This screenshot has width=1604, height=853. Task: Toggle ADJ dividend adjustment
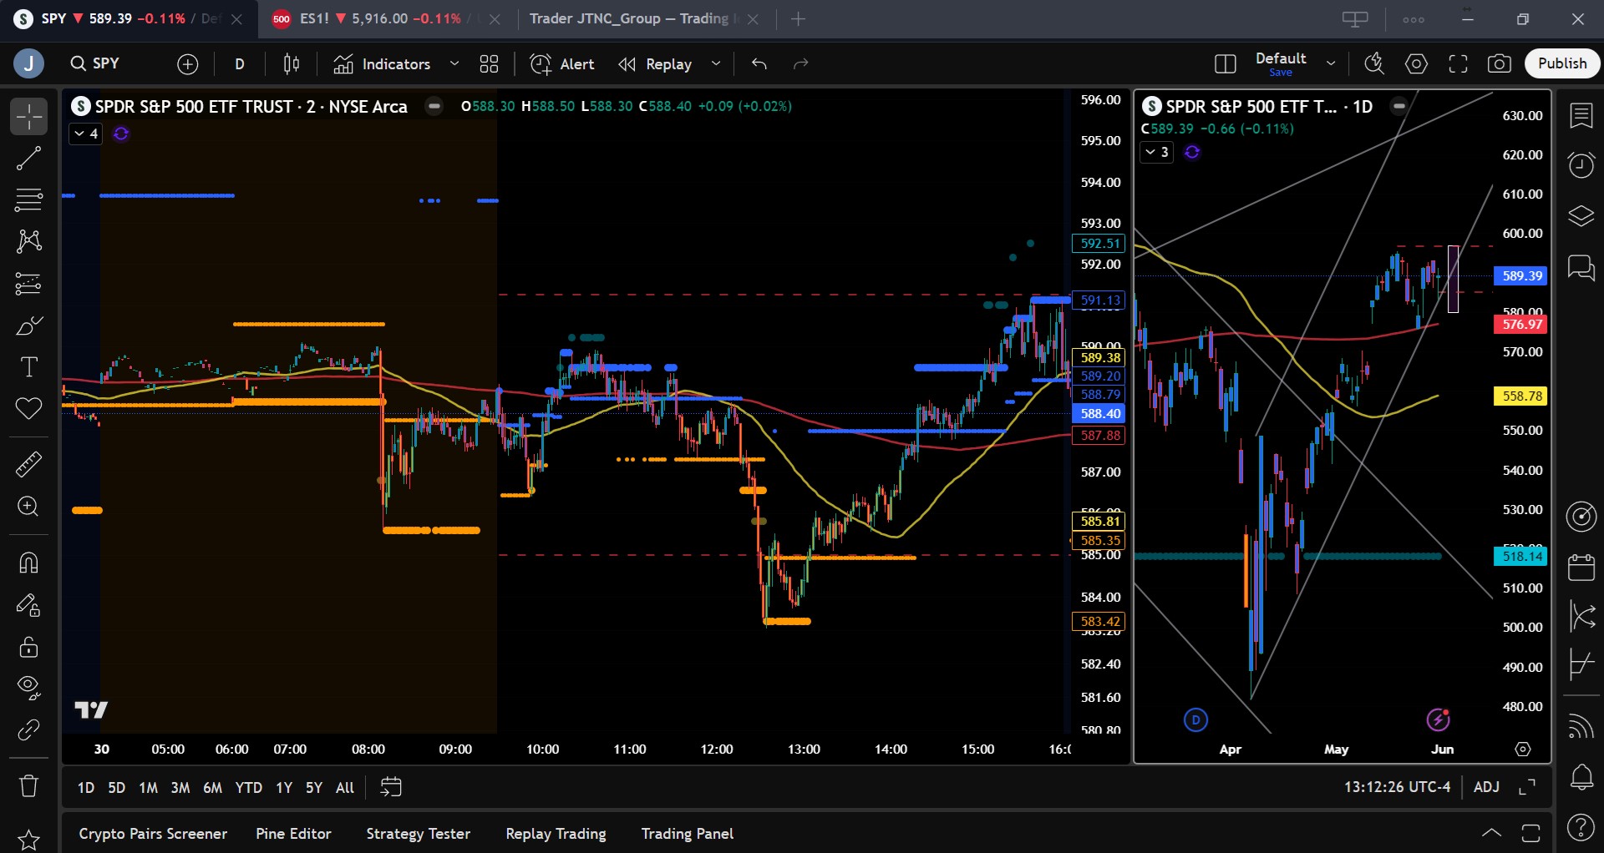click(1486, 787)
